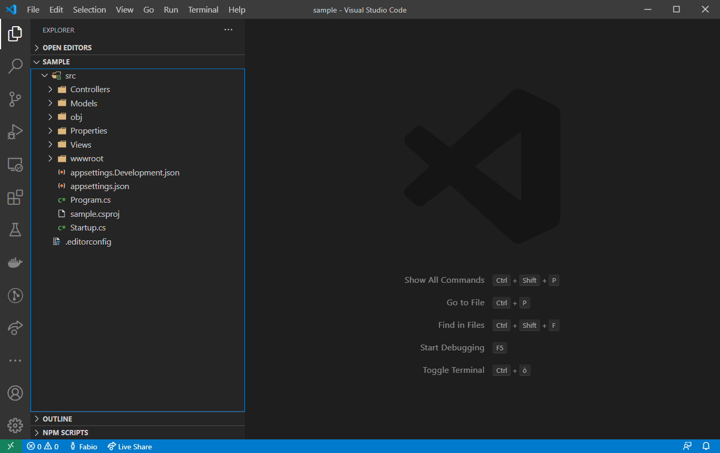
Task: Open the Extensions view
Action: coord(15,197)
